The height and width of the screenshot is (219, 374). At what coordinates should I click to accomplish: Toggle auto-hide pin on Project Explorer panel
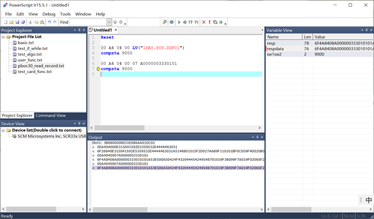(x=79, y=30)
